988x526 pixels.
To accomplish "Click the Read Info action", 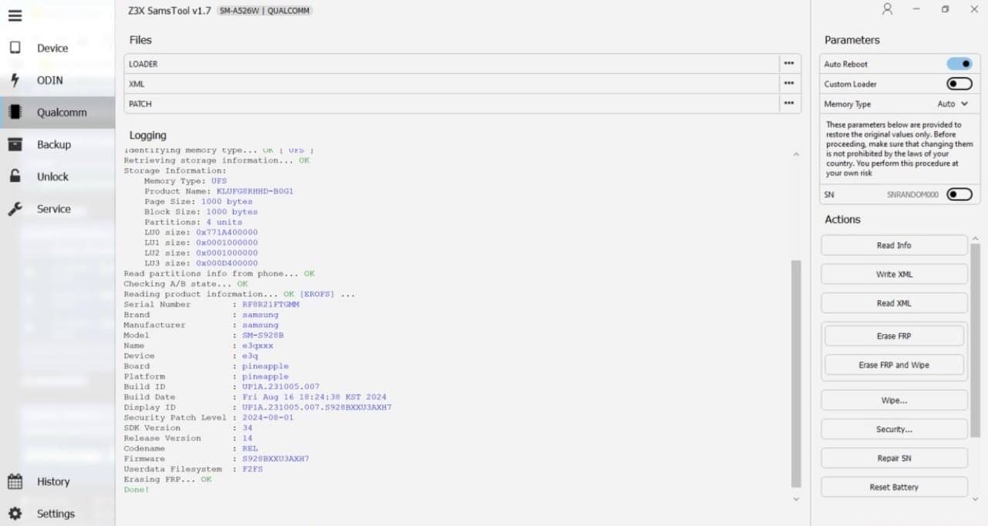I will click(893, 244).
